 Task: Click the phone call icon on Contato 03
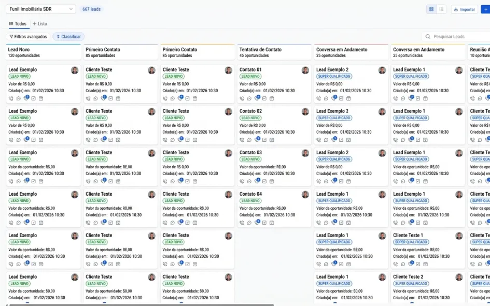pos(242,181)
